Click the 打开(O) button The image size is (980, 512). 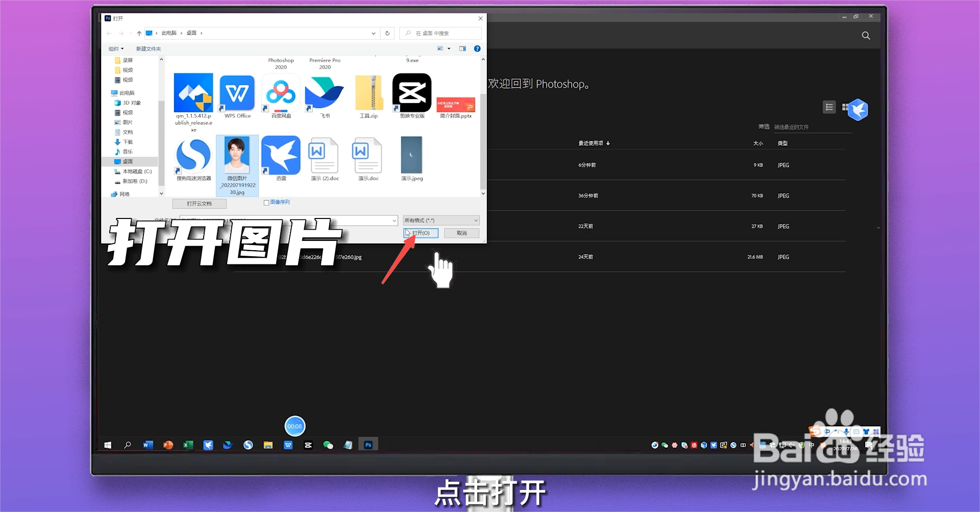(x=421, y=233)
